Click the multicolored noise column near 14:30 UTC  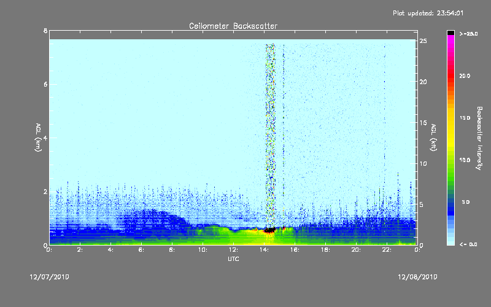[x=271, y=136]
